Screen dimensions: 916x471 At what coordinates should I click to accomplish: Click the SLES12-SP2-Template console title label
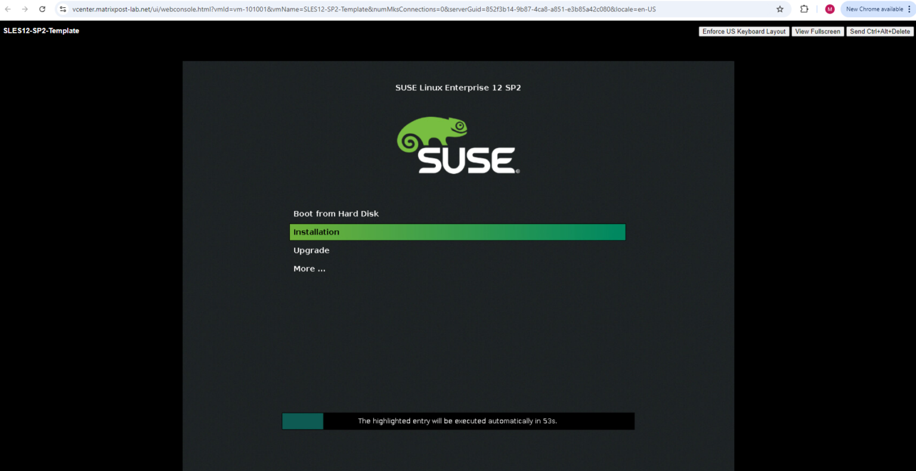click(41, 30)
